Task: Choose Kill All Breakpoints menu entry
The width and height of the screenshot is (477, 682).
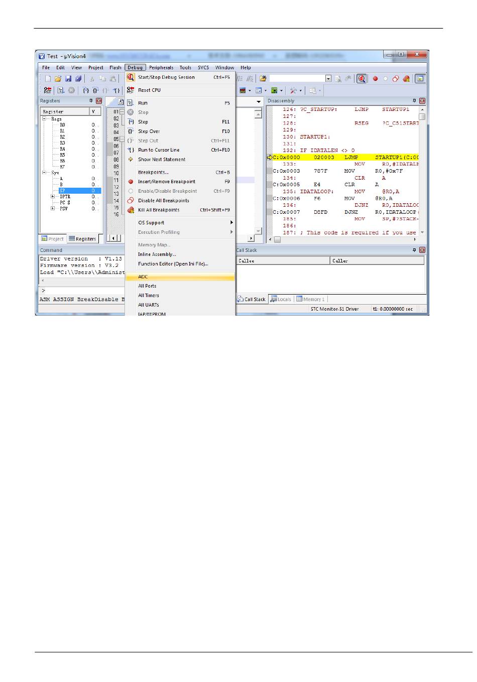Action: pyautogui.click(x=180, y=210)
